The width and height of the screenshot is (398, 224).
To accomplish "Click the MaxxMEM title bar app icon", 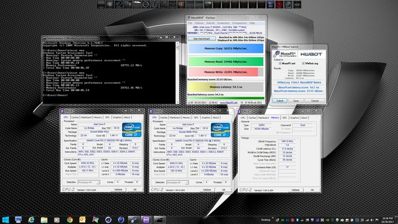I will tap(188, 18).
